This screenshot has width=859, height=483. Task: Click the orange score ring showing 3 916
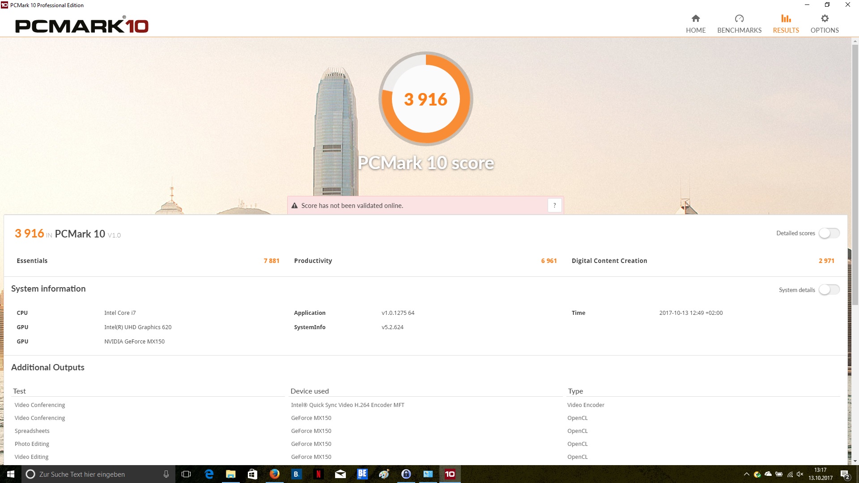click(x=425, y=99)
